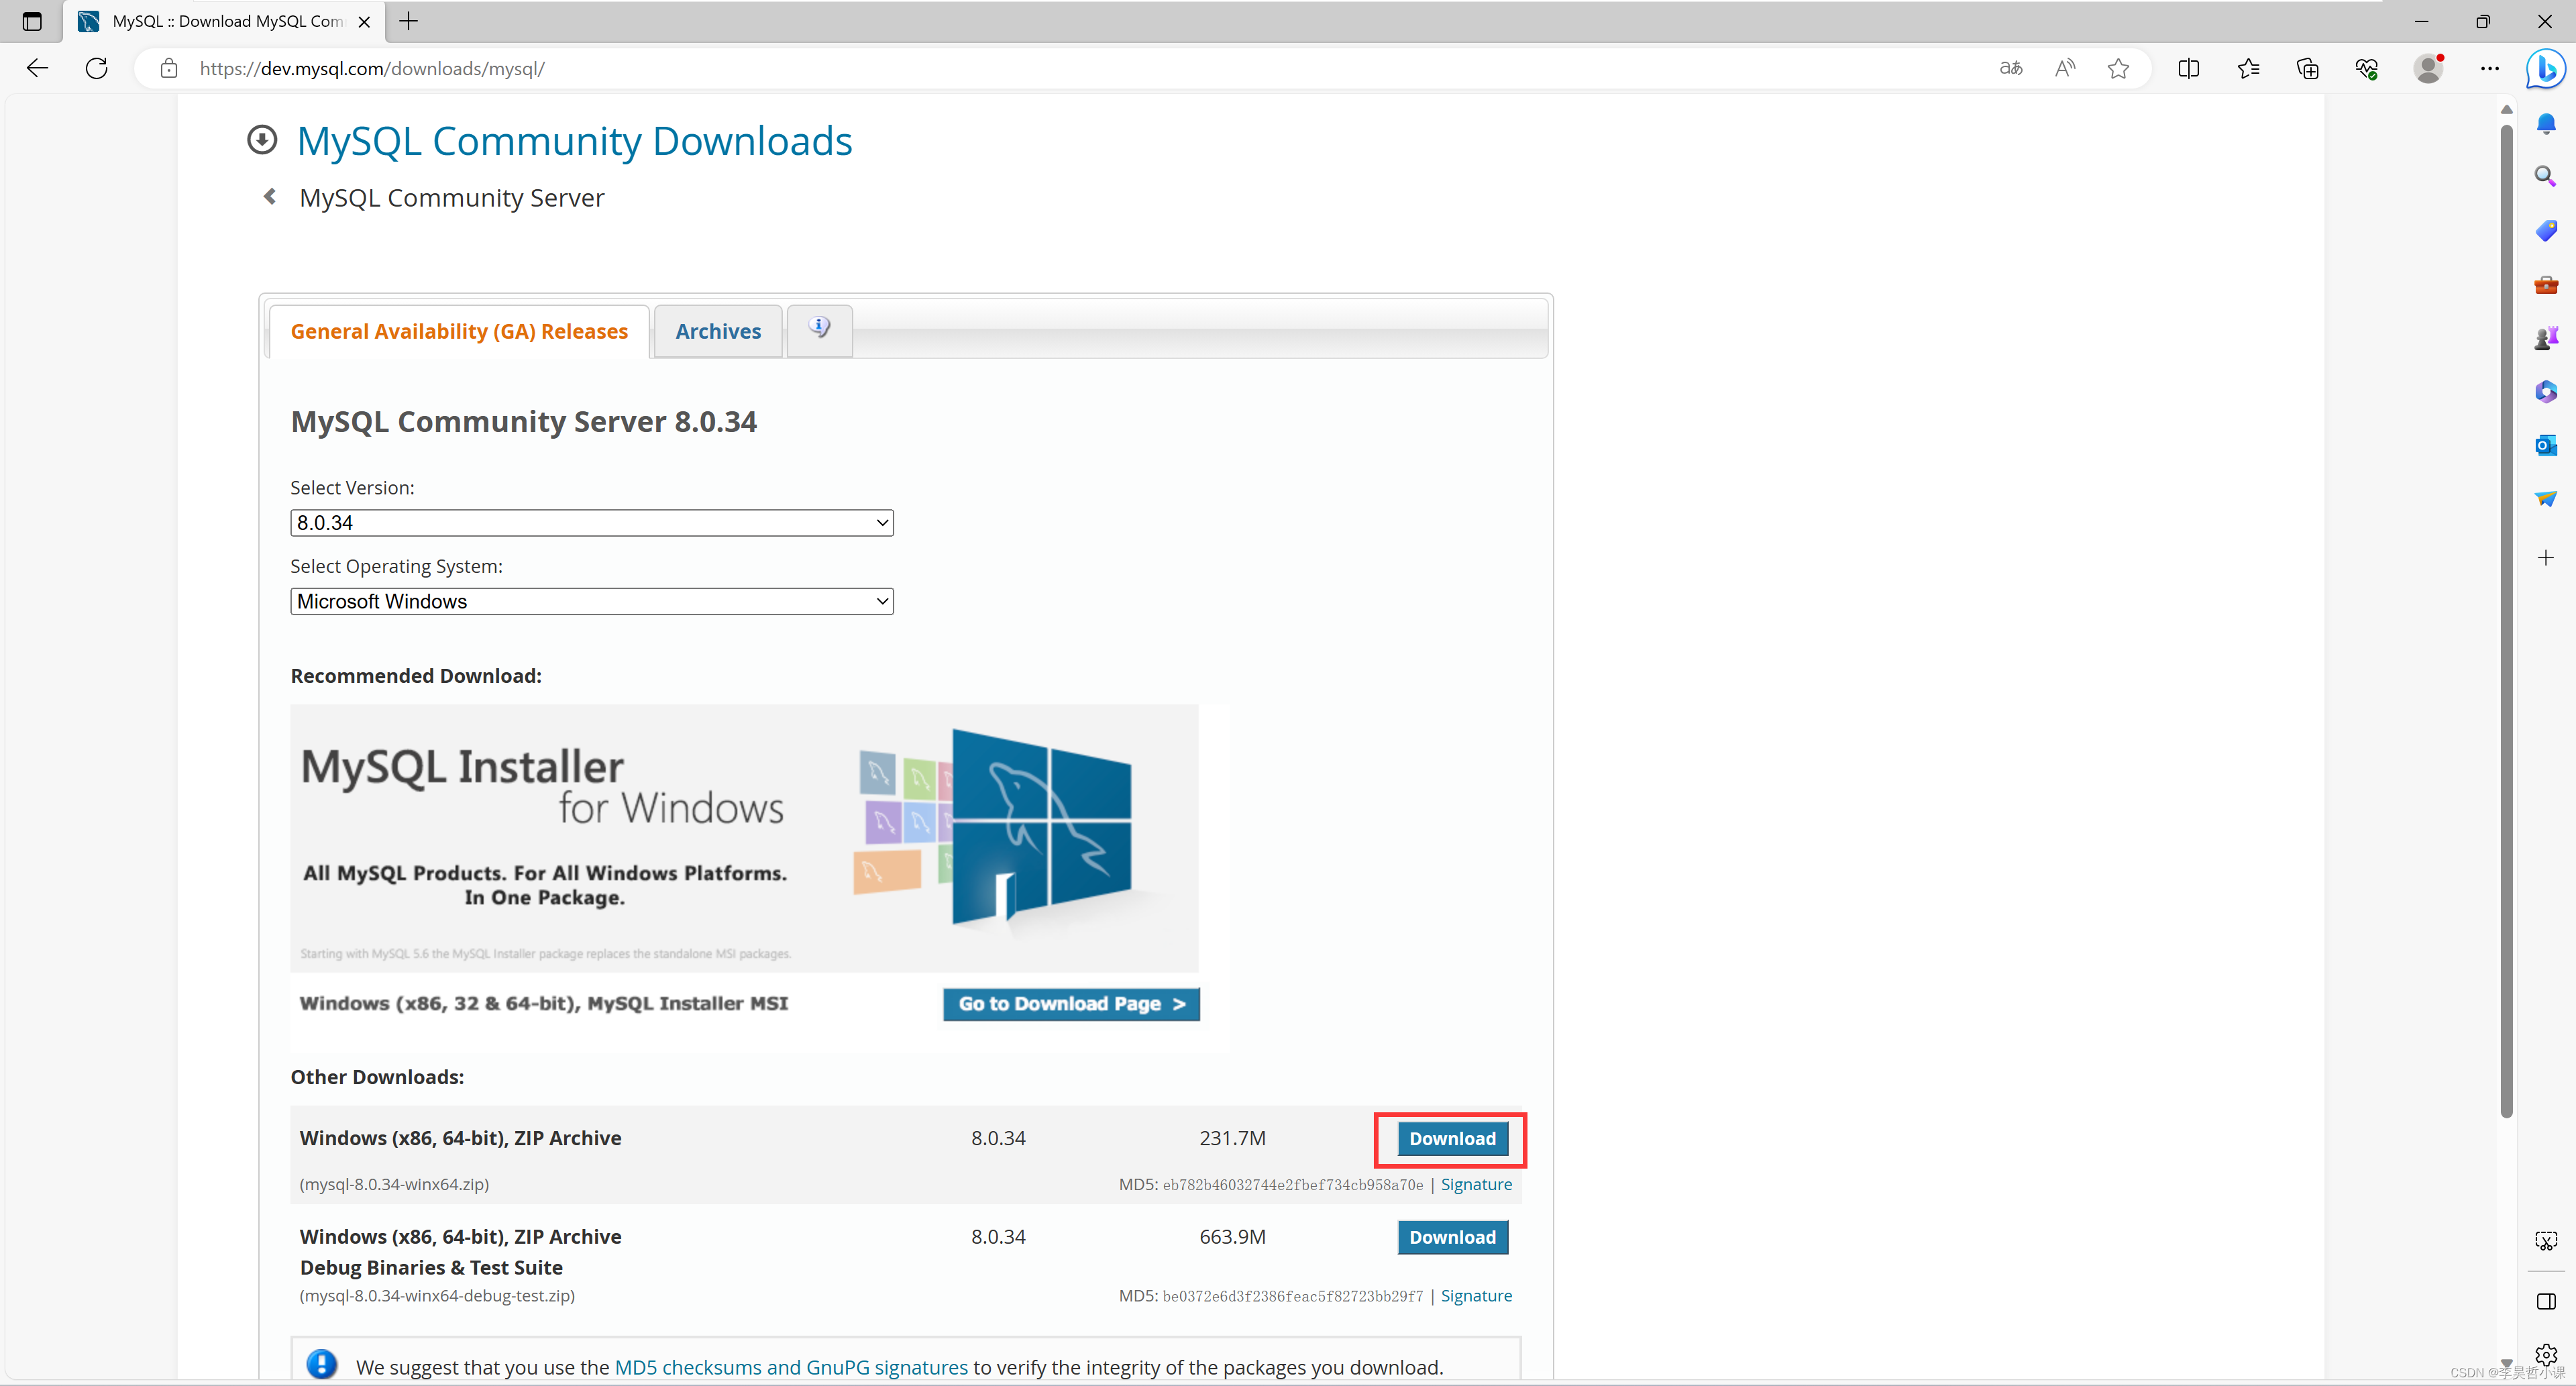
Task: Activate the Read aloud icon
Action: pos(2065,68)
